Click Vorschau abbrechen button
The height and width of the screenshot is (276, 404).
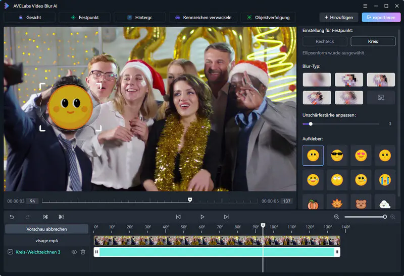46,229
